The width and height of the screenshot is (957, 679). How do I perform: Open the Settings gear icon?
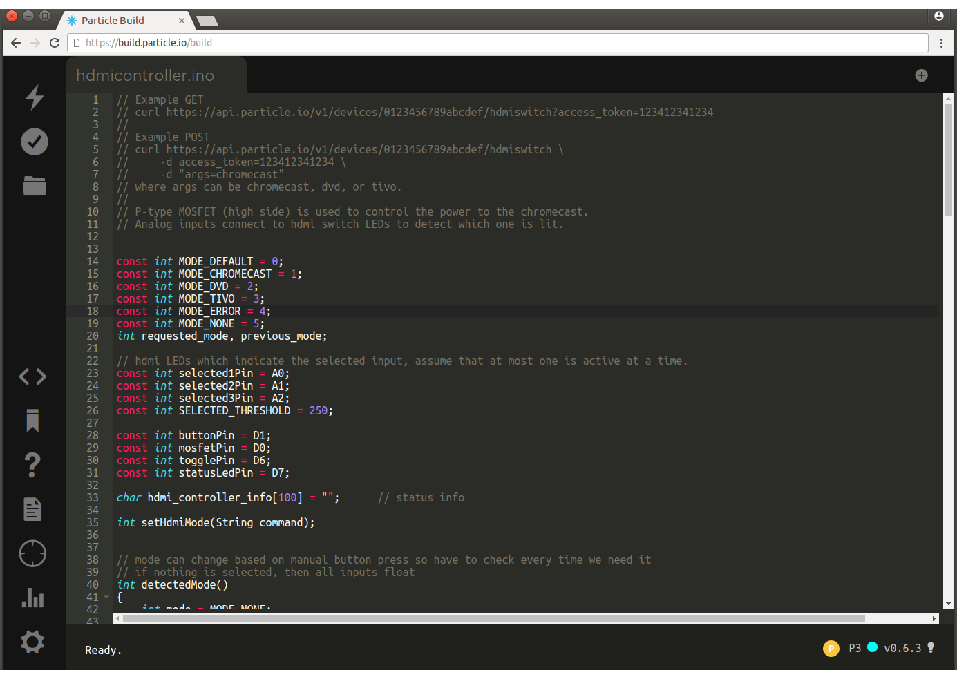click(x=32, y=642)
